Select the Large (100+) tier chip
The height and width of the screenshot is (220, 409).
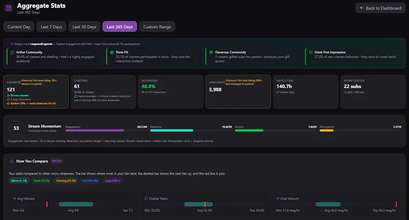[112, 181]
